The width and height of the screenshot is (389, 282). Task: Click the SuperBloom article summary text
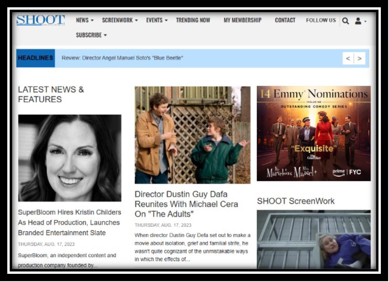[x=67, y=261]
